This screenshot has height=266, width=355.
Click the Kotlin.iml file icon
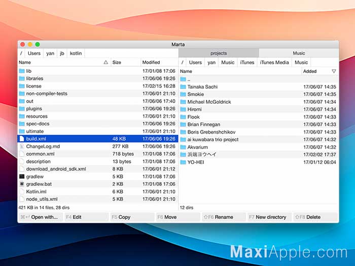pyautogui.click(x=22, y=192)
